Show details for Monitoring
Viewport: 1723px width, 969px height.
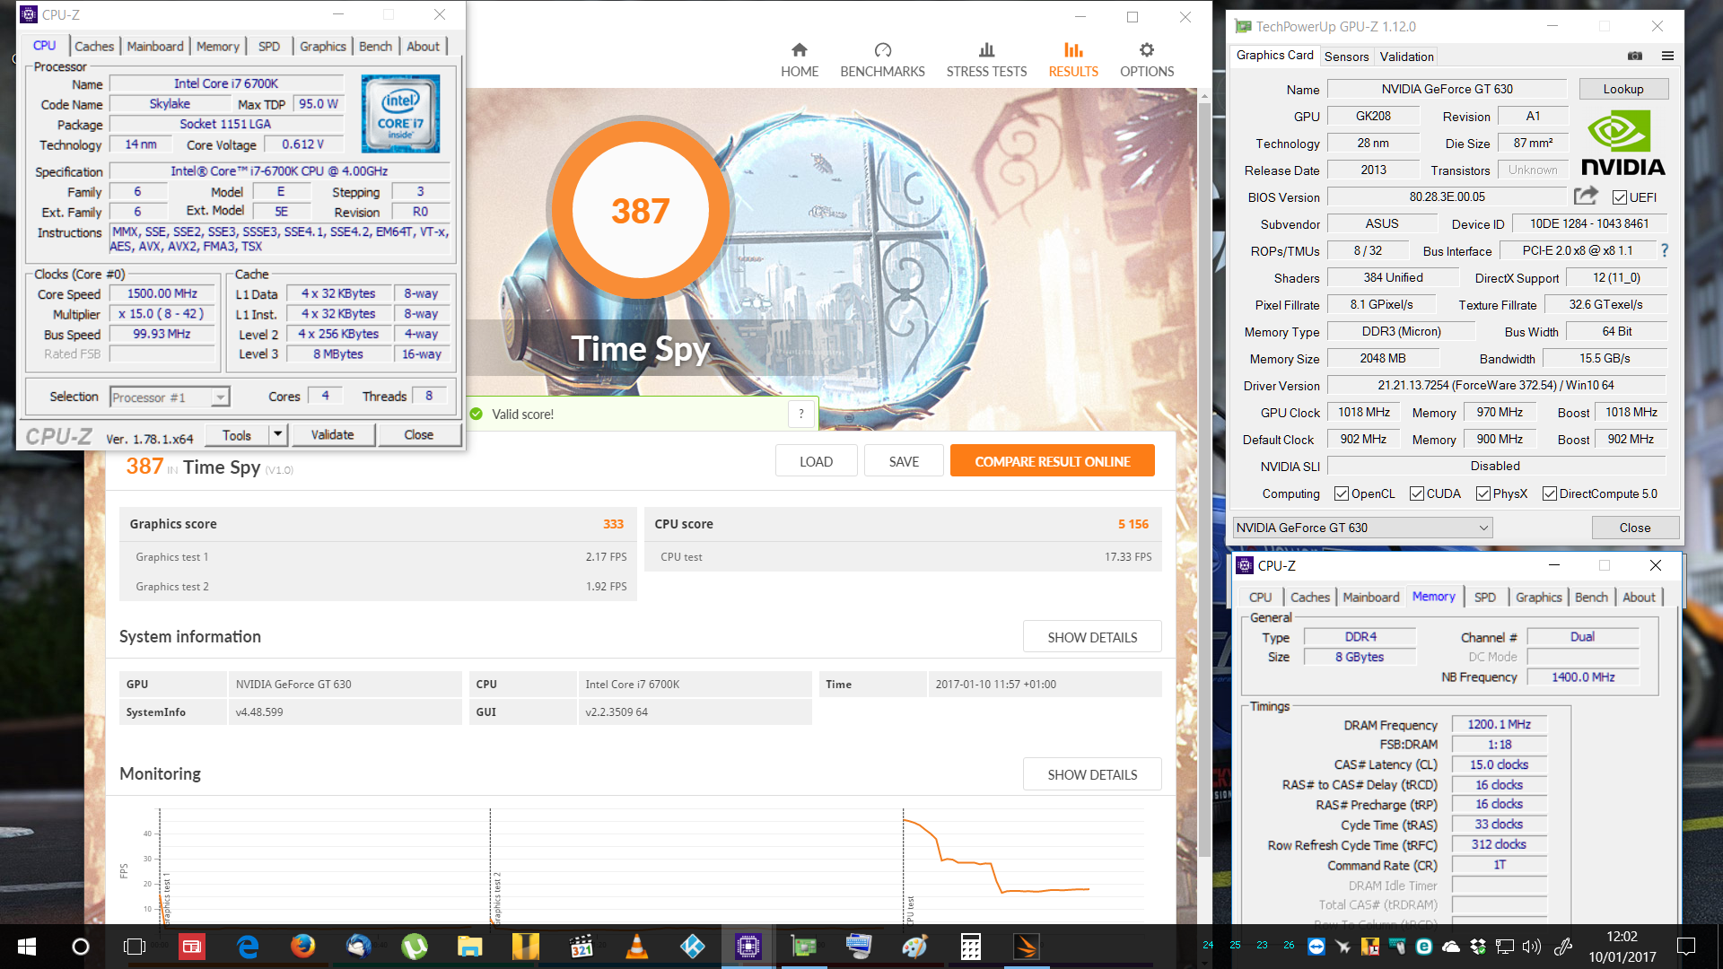click(x=1092, y=774)
